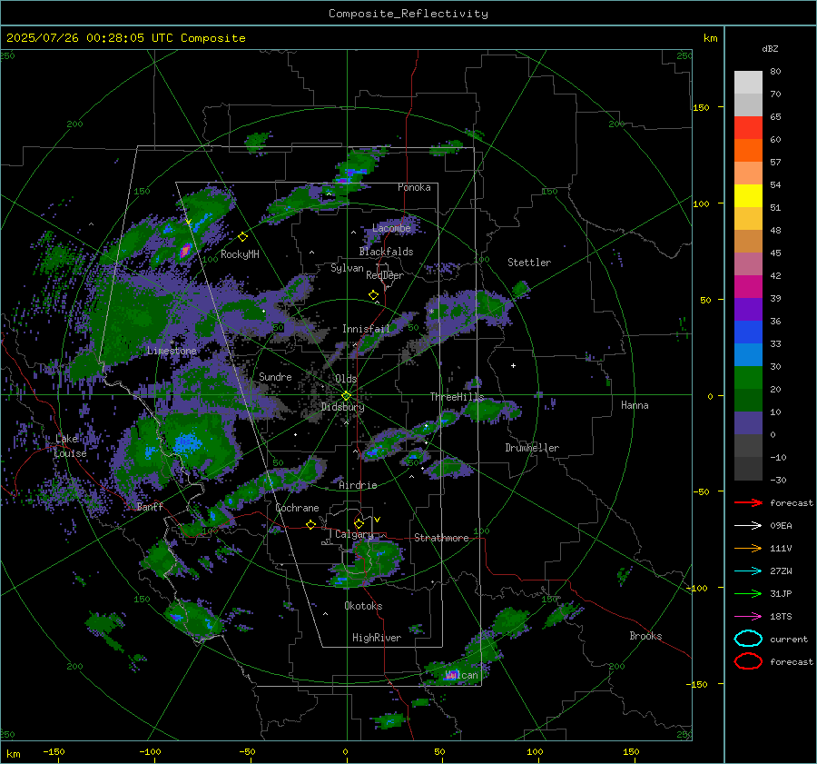Image resolution: width=817 pixels, height=764 pixels.
Task: Click the white asterisk marker east of Innisfail
Action: coord(431,312)
